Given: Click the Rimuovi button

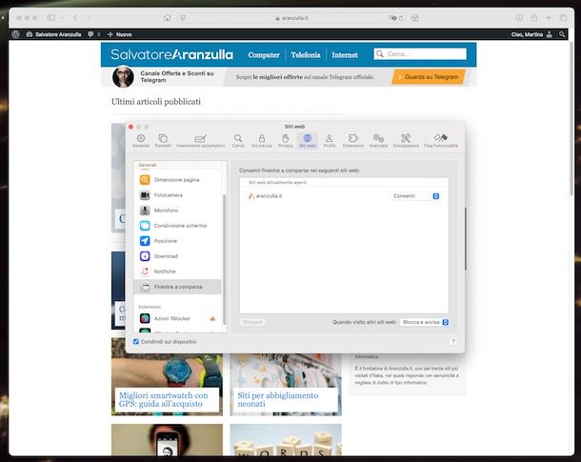Looking at the screenshot, I should 252,322.
